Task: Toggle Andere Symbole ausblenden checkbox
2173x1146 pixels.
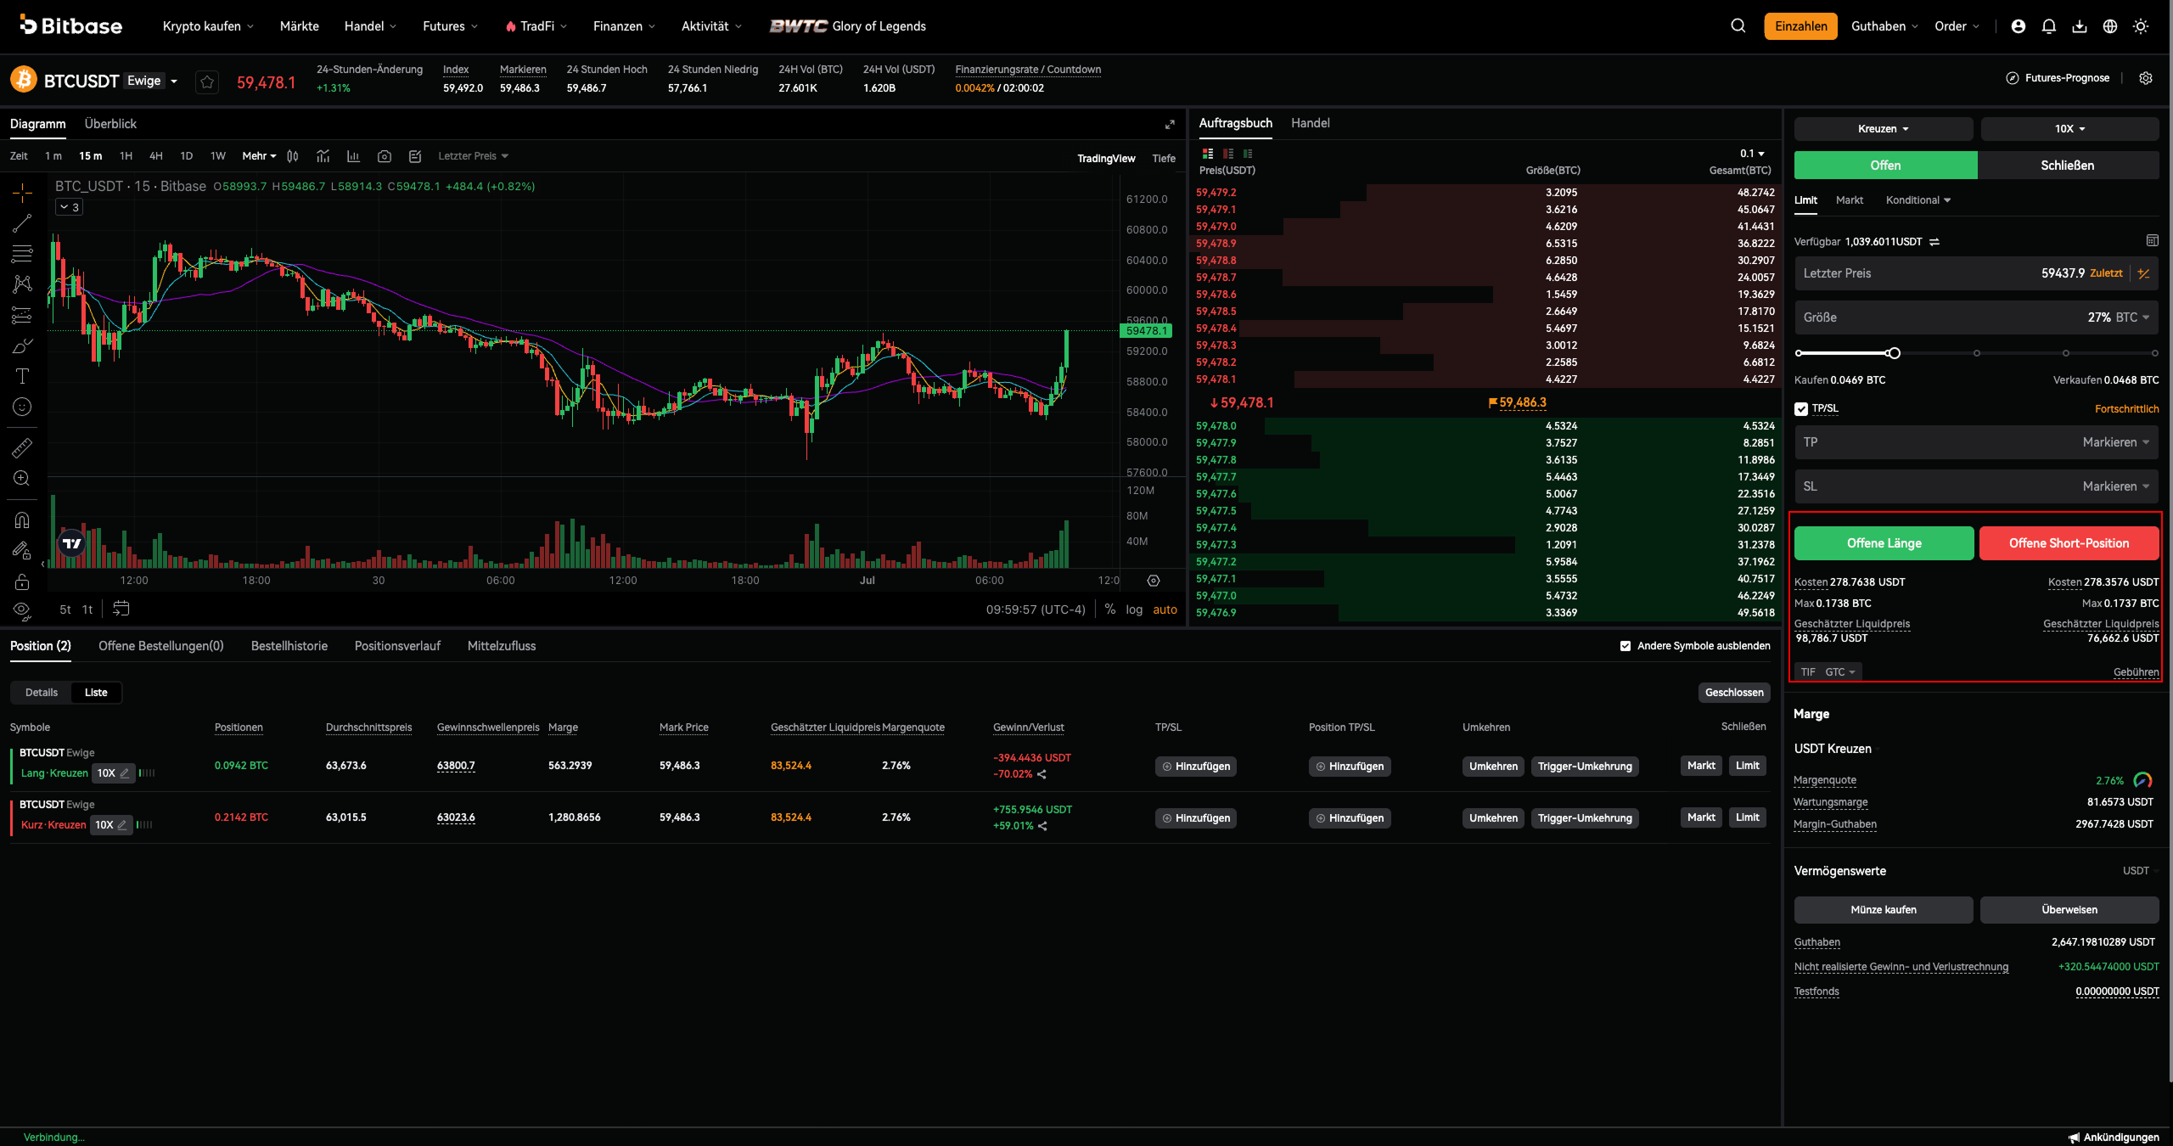Action: 1626,646
